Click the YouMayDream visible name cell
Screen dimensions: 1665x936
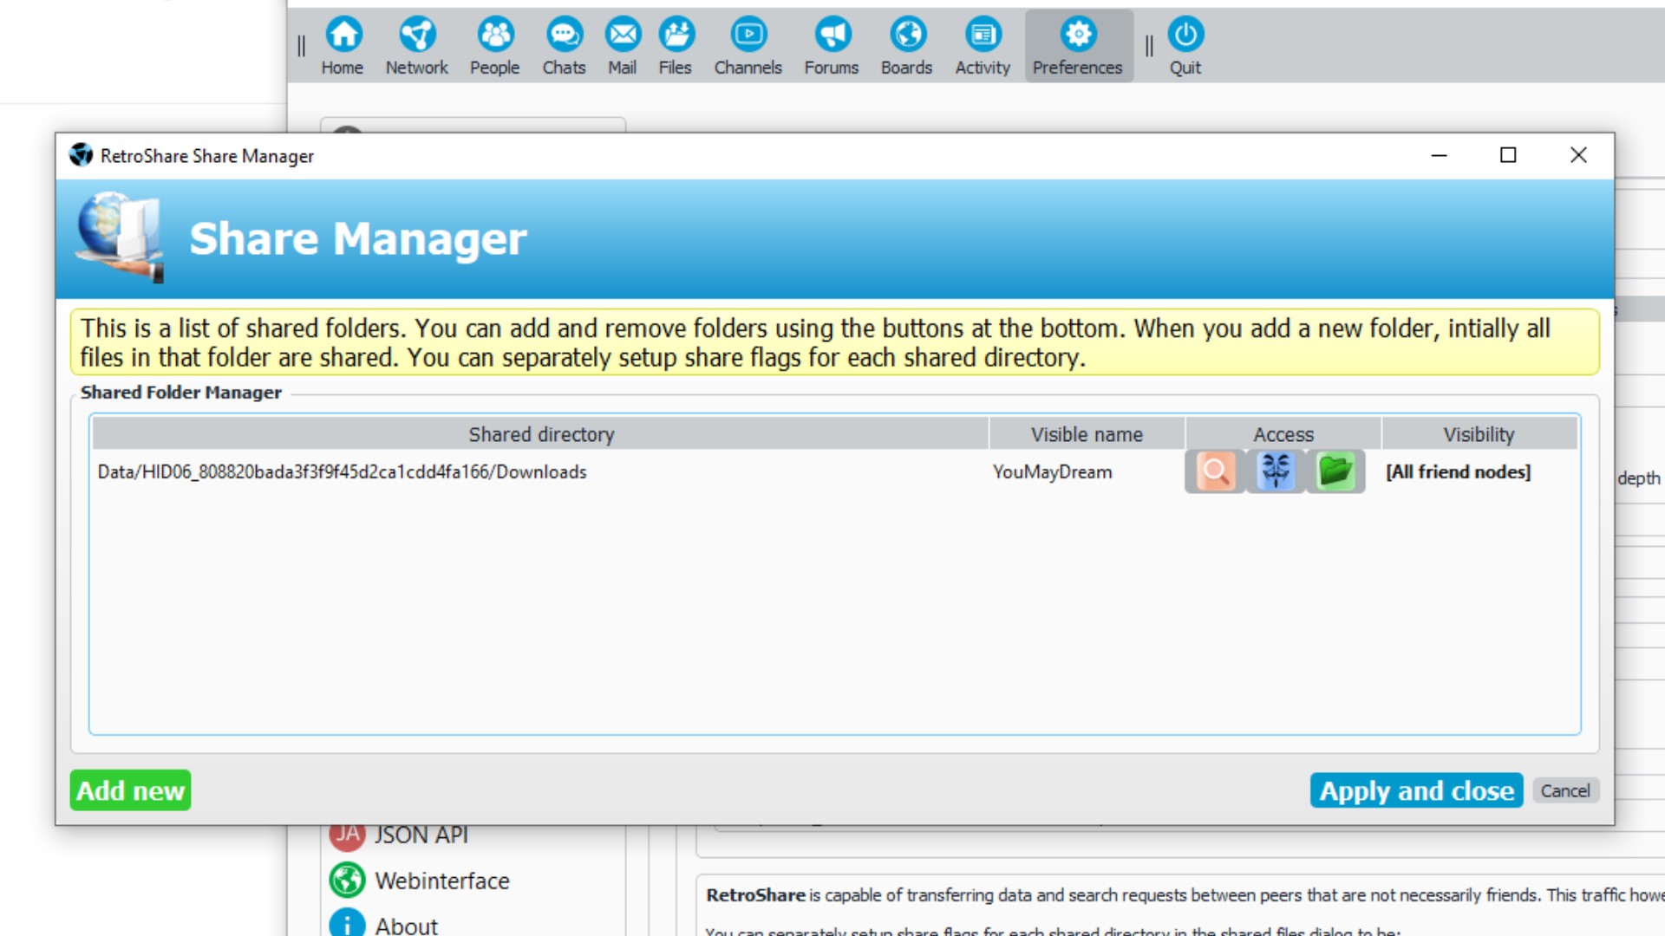click(1052, 472)
